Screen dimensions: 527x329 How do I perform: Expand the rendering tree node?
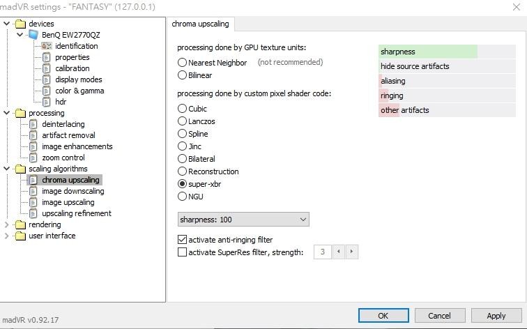pyautogui.click(x=8, y=224)
